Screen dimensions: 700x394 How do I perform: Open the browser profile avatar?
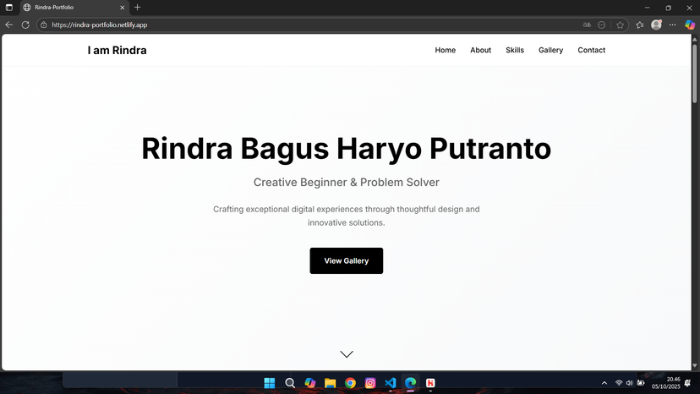click(656, 25)
